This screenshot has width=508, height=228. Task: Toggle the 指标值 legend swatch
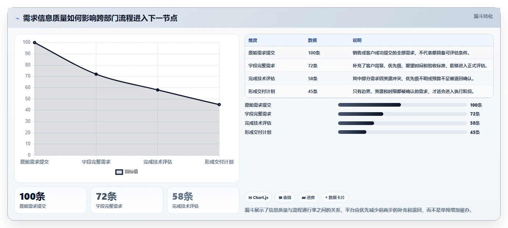pyautogui.click(x=119, y=172)
